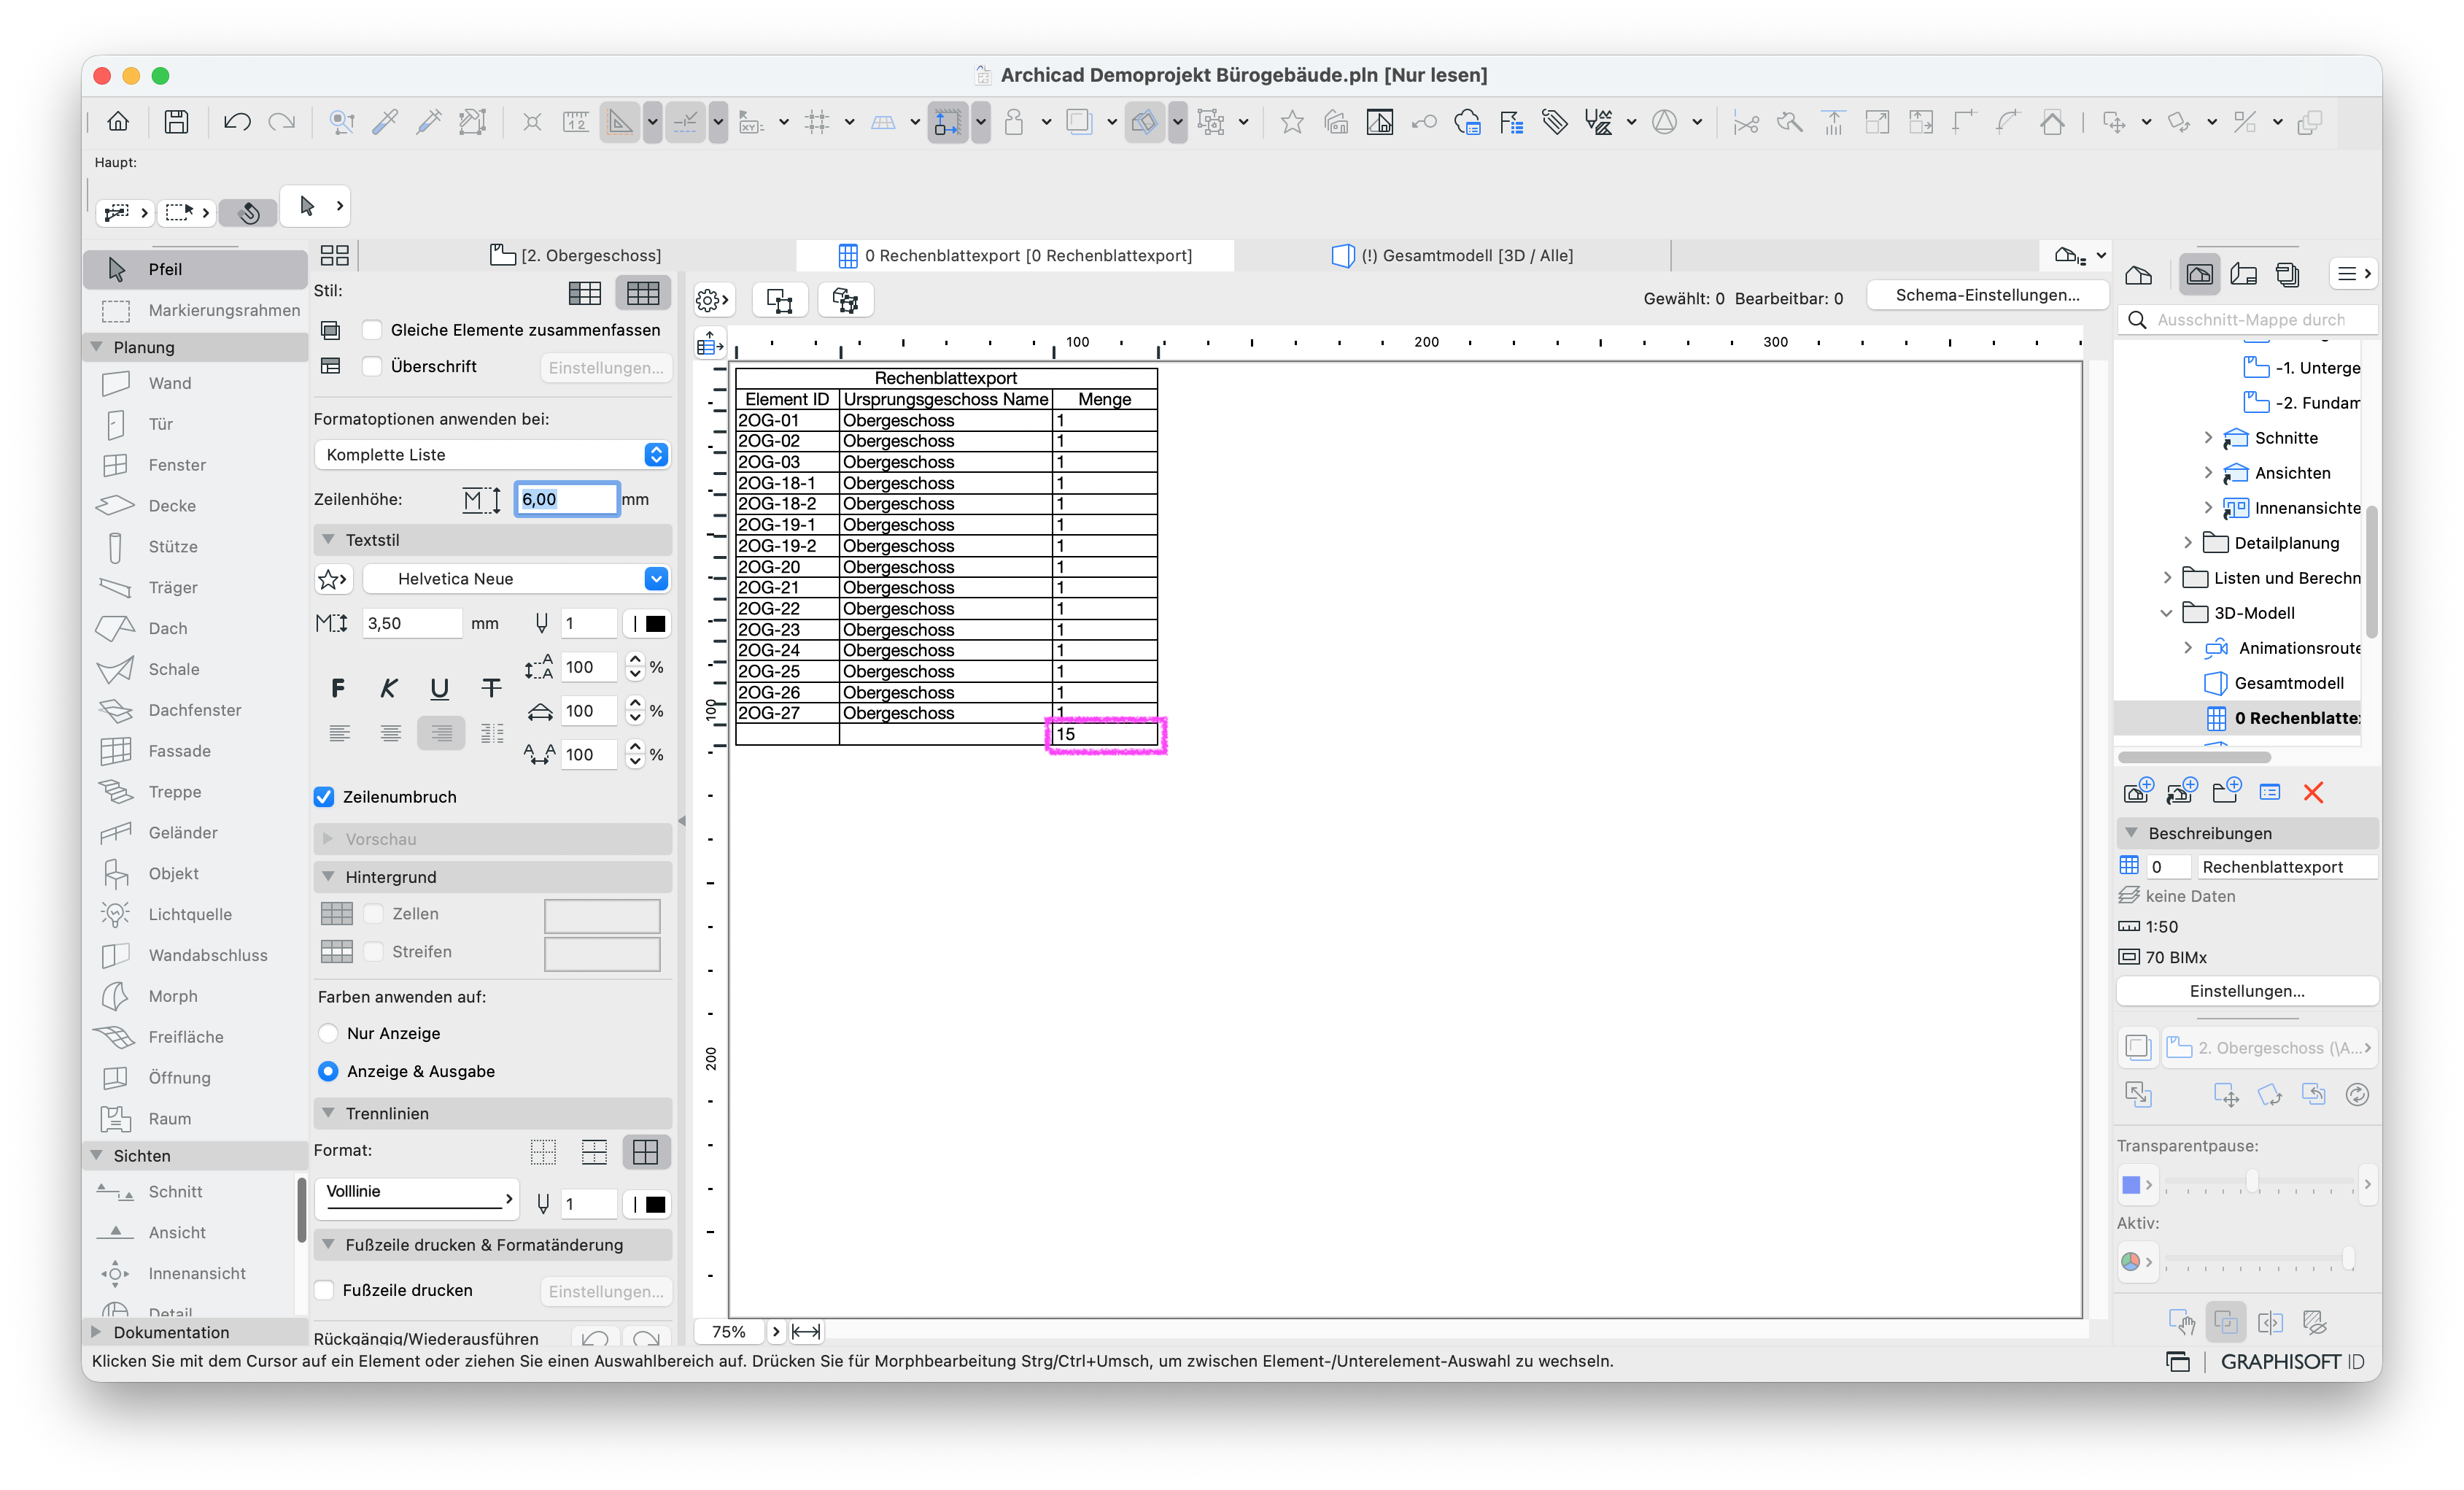The height and width of the screenshot is (1490, 2464).
Task: Click the Schema-Einstellungen button
Action: (x=1987, y=296)
